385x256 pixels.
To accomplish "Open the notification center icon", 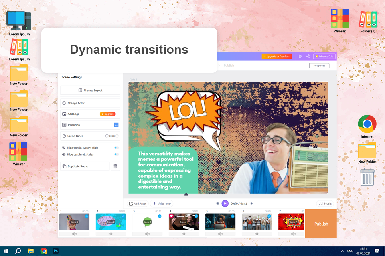I will (x=377, y=251).
